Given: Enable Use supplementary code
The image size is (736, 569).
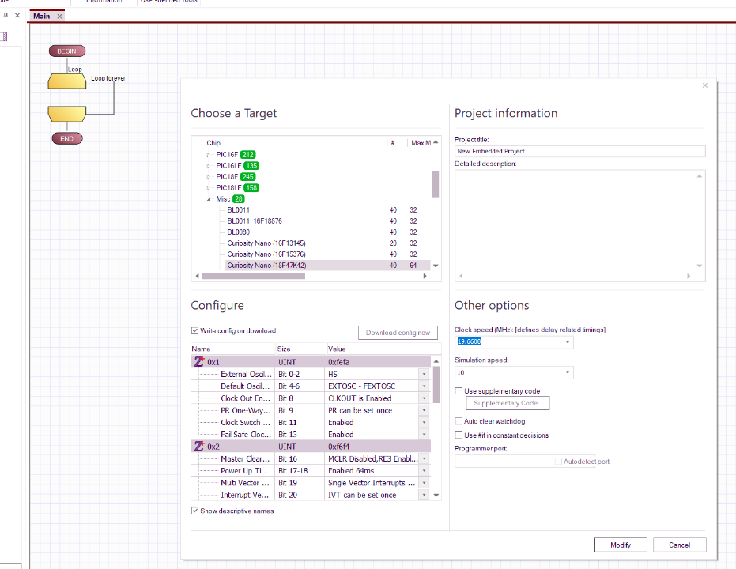Looking at the screenshot, I should pos(459,390).
